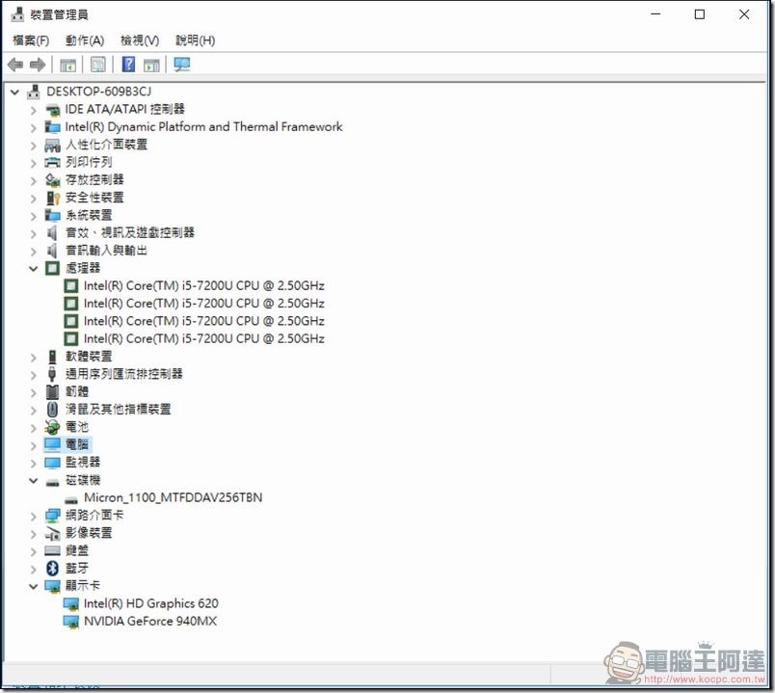The width and height of the screenshot is (775, 693).
Task: Select the 系統裝置 label
Action: (x=89, y=215)
